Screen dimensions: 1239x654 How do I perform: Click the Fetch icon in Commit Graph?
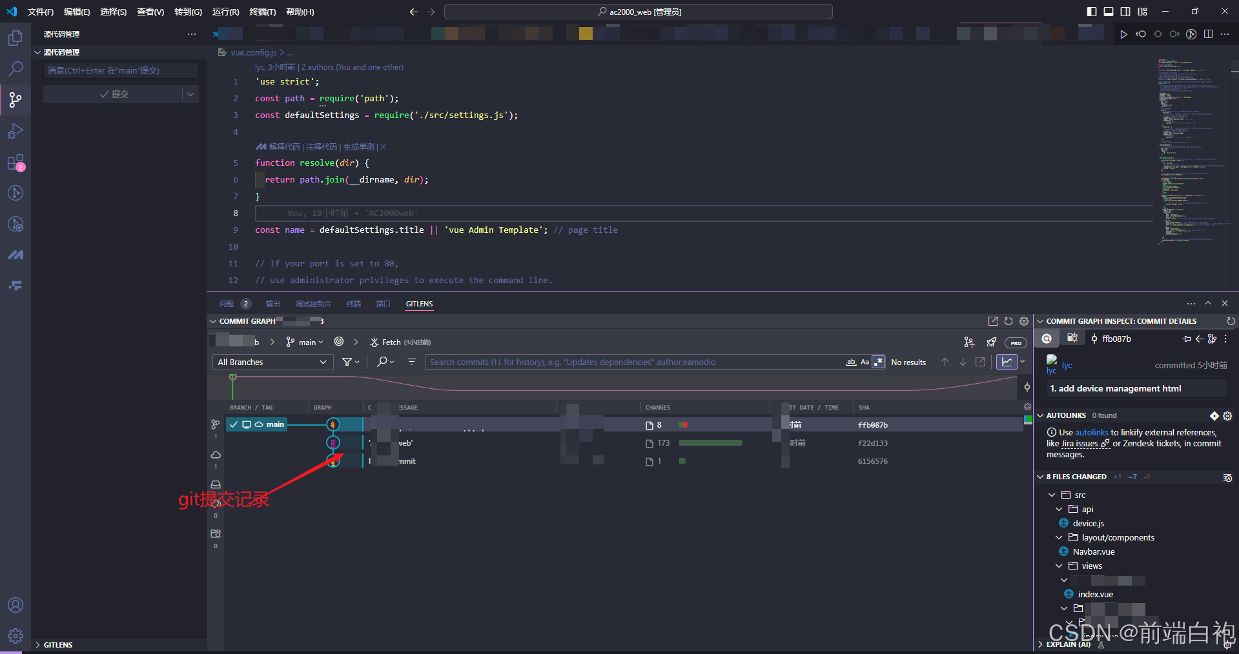374,342
